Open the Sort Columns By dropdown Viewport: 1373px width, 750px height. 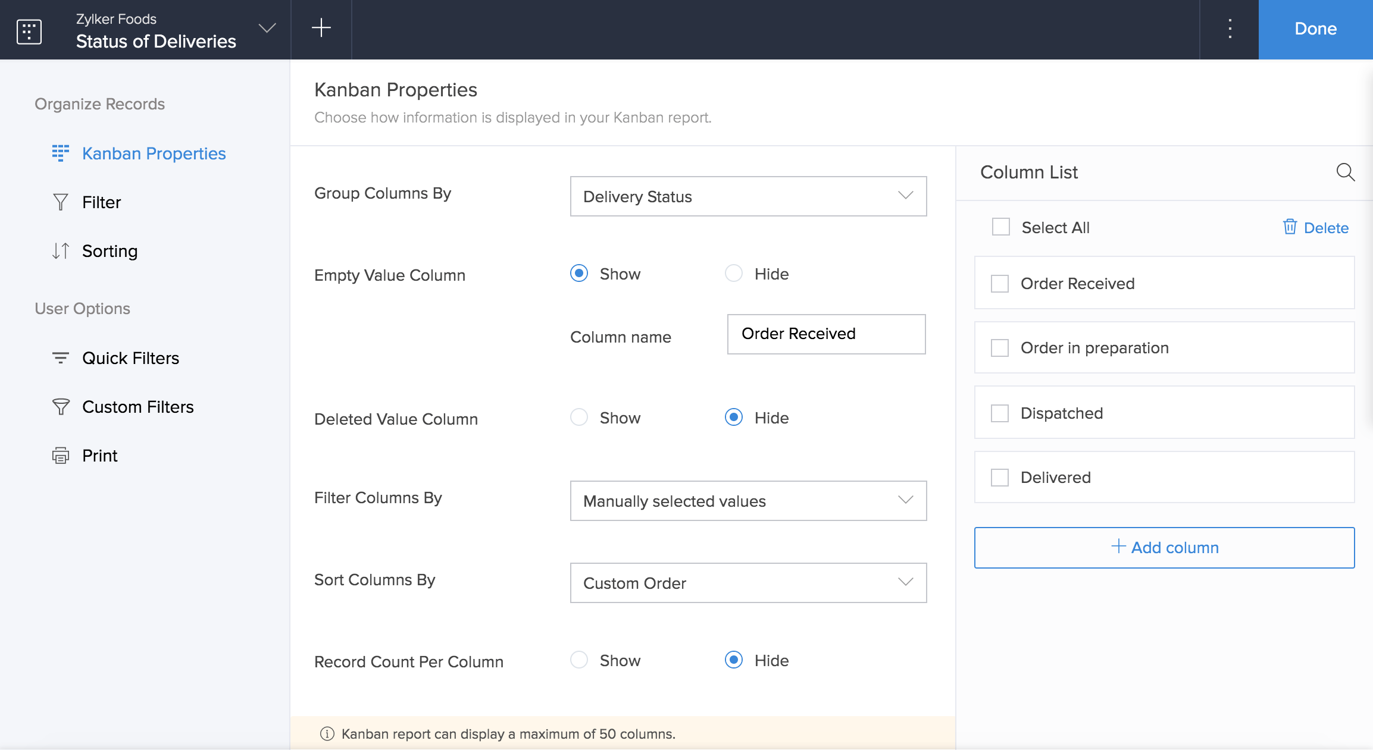click(748, 583)
